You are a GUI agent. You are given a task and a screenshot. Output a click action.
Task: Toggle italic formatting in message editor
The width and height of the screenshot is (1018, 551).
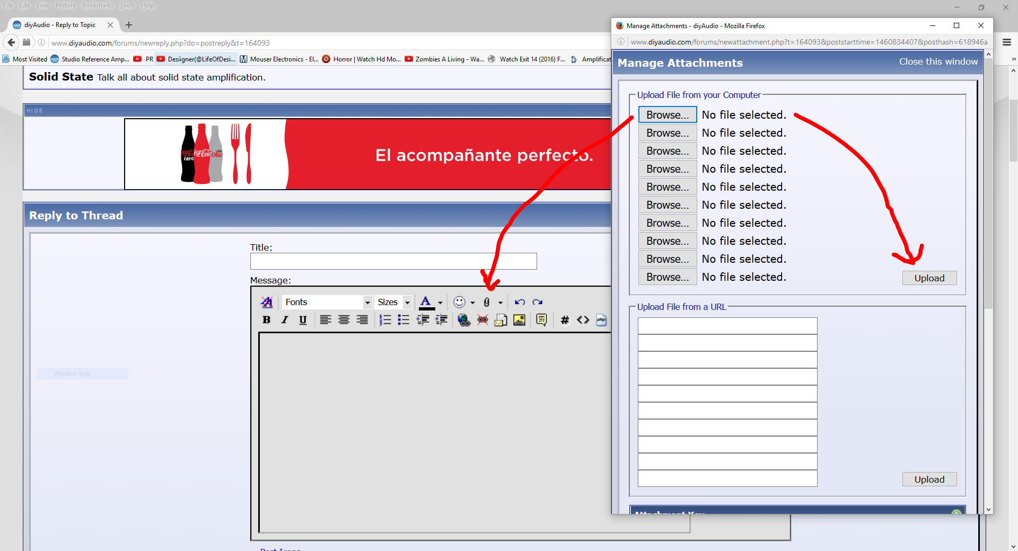(285, 319)
